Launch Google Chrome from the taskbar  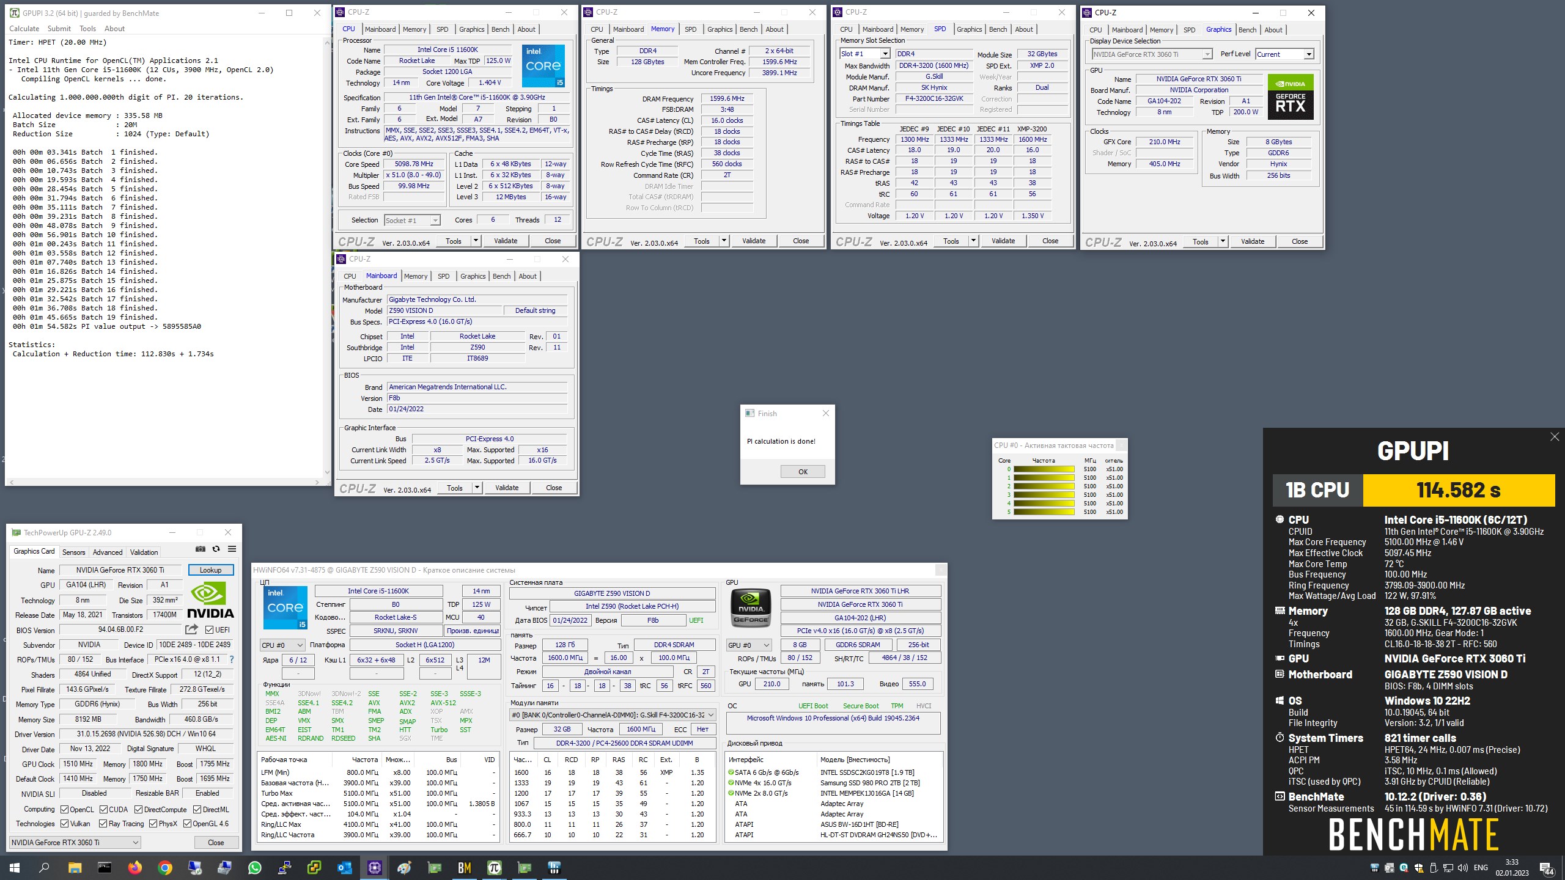click(164, 868)
